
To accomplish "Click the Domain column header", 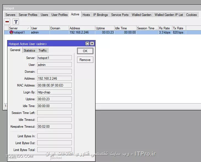I will [x=59, y=28].
